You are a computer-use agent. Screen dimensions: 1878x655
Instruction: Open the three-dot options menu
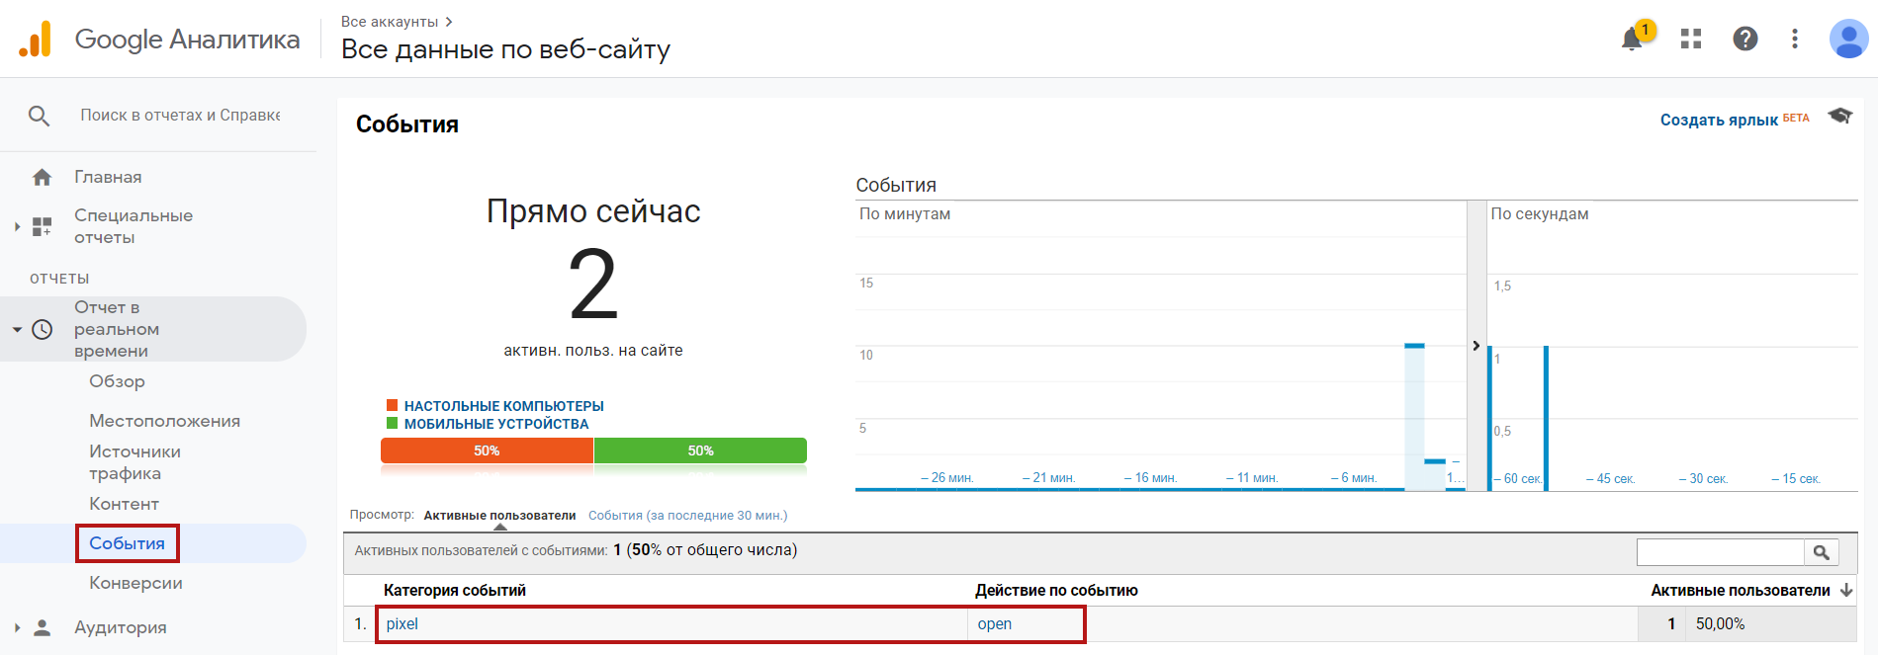(1794, 39)
